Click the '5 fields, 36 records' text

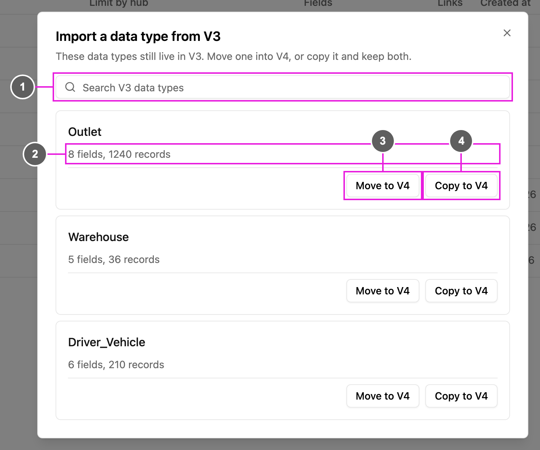click(x=114, y=259)
